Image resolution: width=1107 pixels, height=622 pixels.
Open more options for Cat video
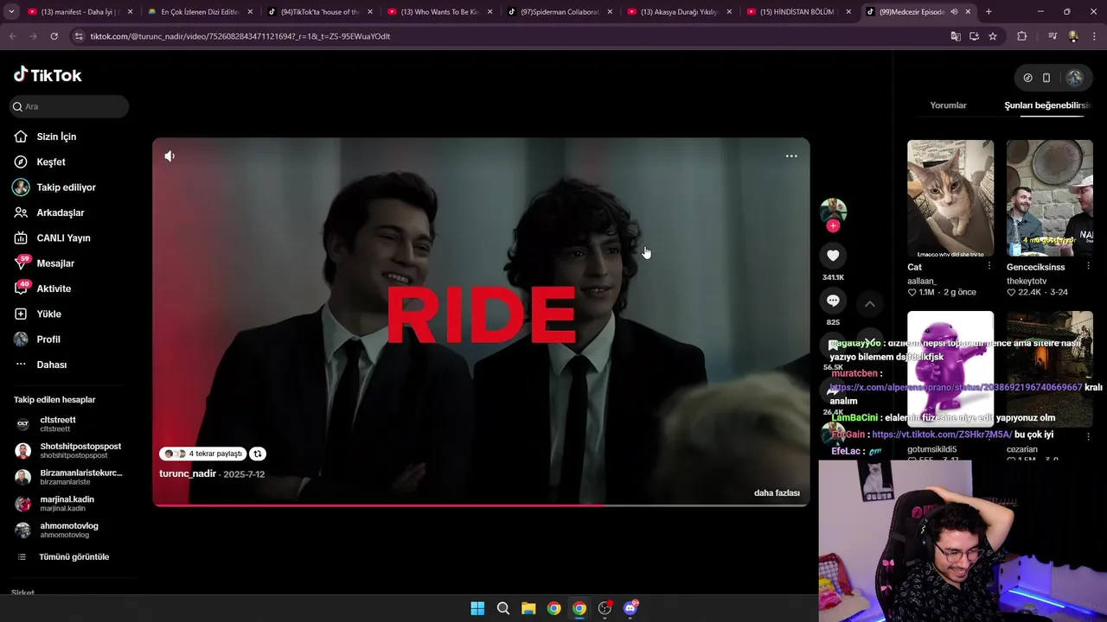(x=989, y=267)
